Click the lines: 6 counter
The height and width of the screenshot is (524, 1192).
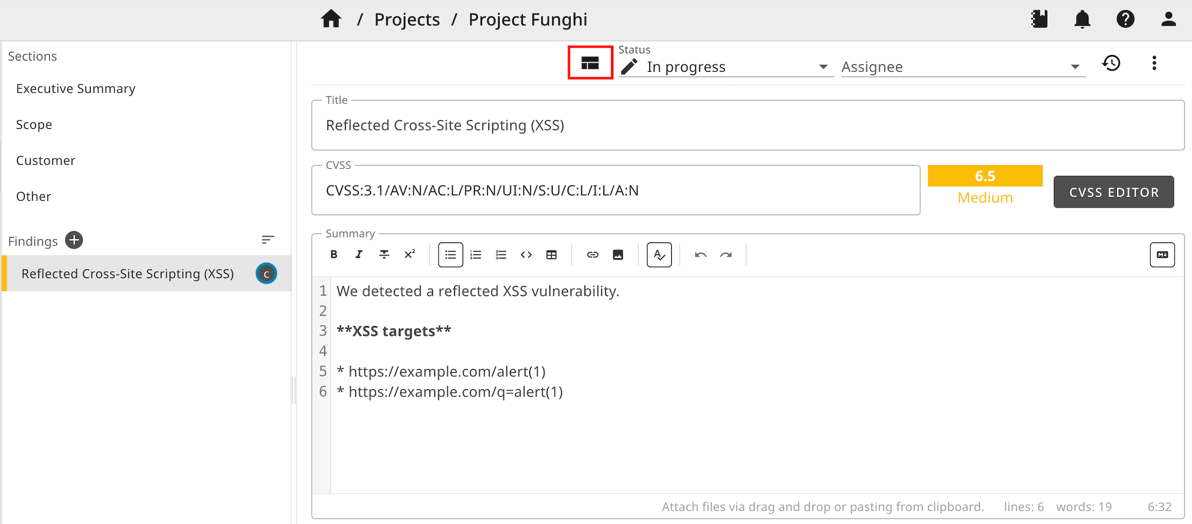click(1023, 507)
